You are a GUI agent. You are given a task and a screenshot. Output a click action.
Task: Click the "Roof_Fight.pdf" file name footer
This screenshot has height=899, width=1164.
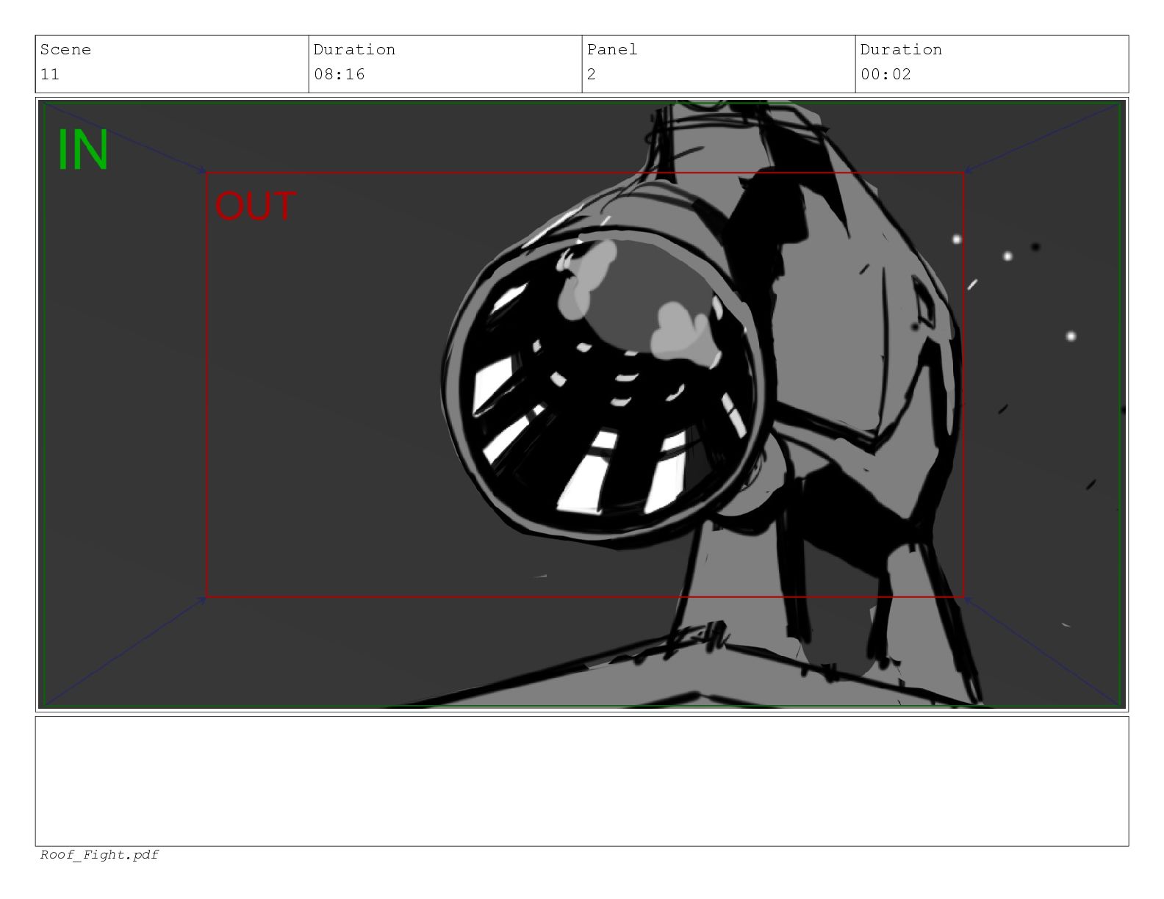(99, 855)
